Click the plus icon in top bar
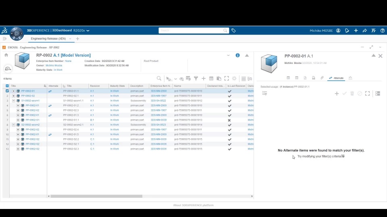Screen dimensions: 387x217 coord(356,31)
